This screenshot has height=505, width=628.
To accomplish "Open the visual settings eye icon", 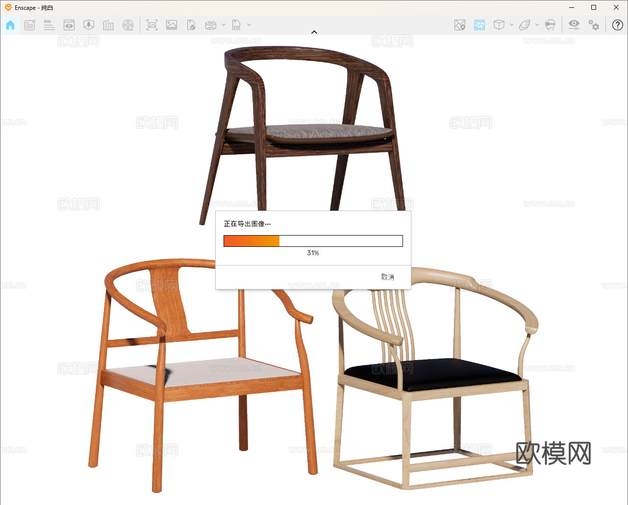I will (x=574, y=25).
